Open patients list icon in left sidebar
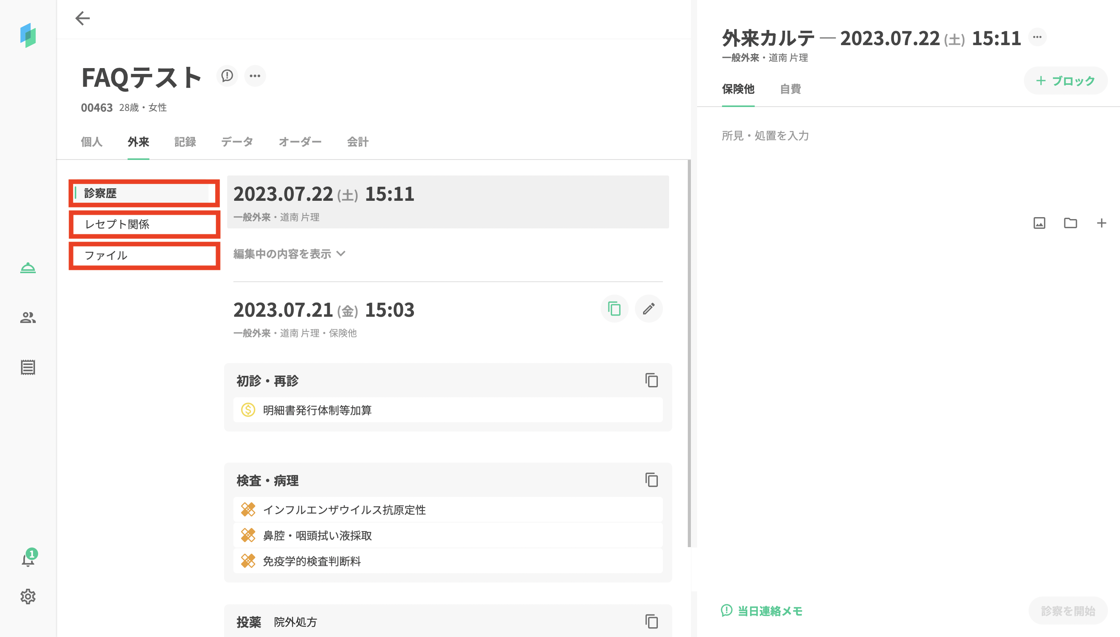Image resolution: width=1120 pixels, height=637 pixels. tap(28, 317)
